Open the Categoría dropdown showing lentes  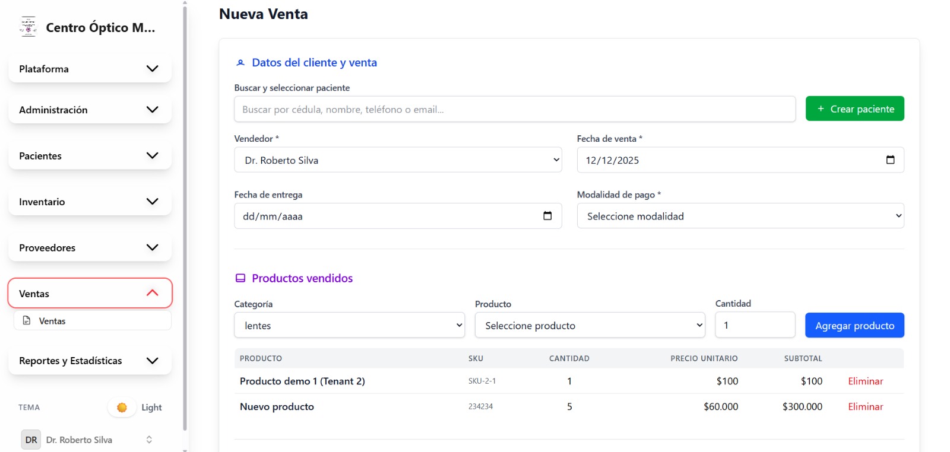(349, 325)
